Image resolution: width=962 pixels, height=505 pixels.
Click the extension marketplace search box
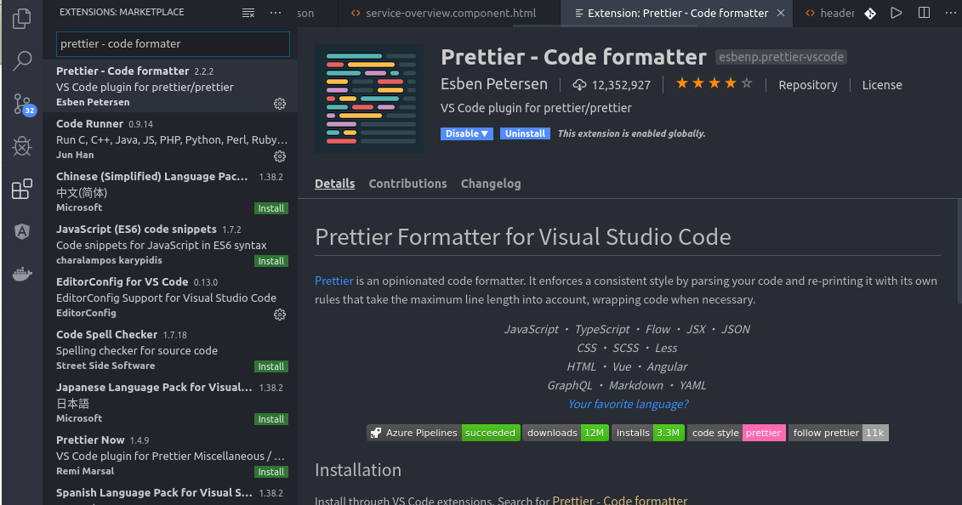point(173,43)
